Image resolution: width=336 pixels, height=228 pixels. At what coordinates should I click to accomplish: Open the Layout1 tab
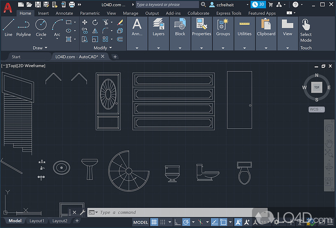coord(37,221)
